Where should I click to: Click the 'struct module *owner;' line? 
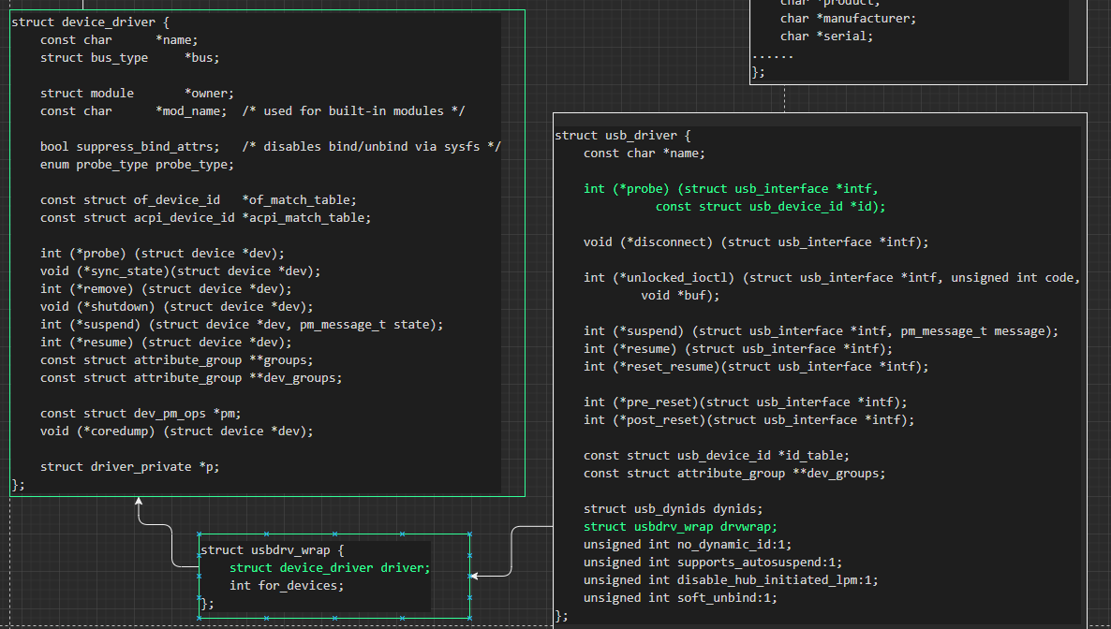(x=137, y=93)
